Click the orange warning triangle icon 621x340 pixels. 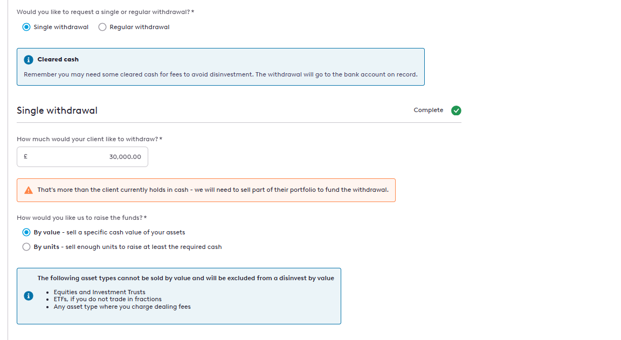[29, 190]
